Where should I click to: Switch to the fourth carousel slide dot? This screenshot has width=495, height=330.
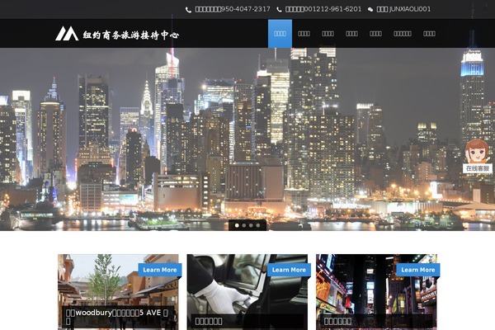pos(258,225)
